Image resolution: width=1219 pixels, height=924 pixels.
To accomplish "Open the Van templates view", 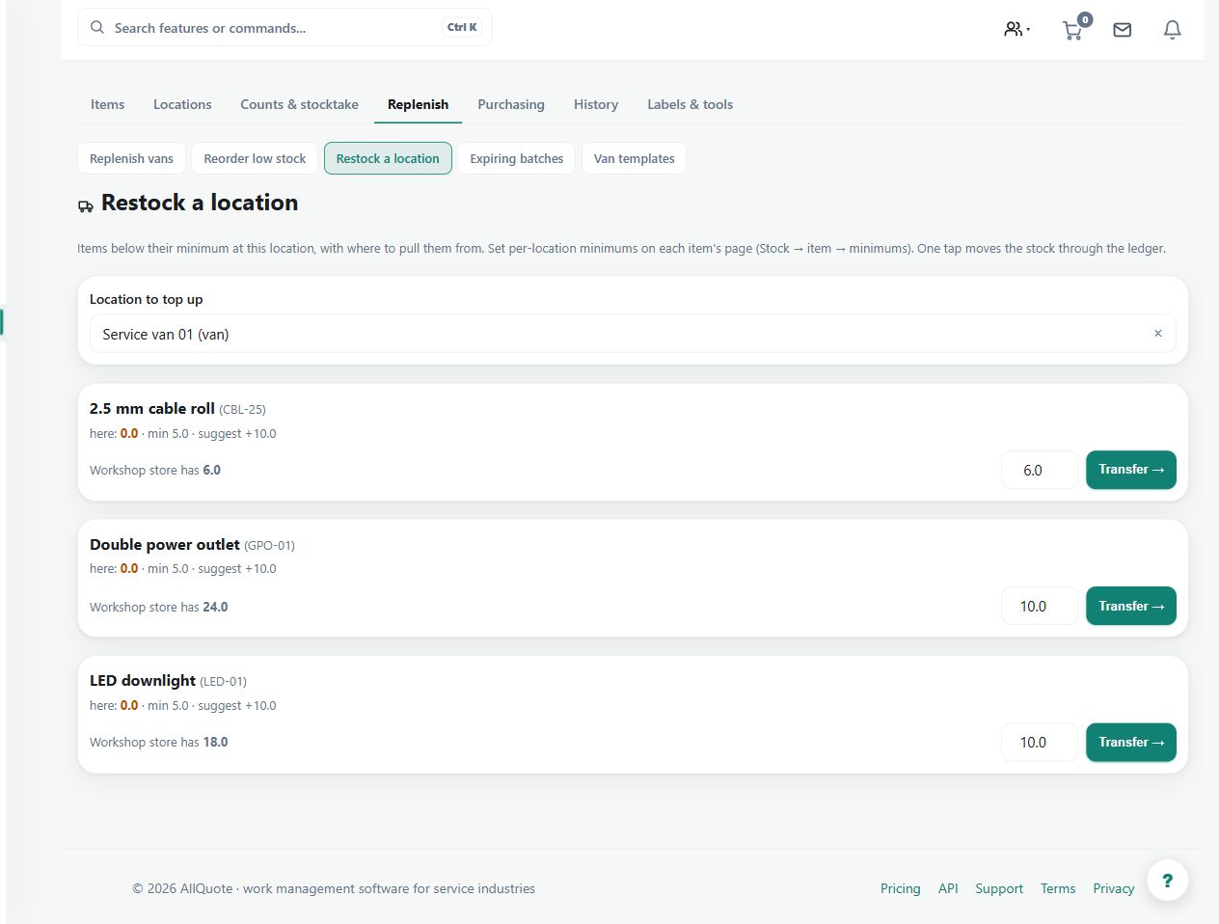I will click(x=635, y=158).
